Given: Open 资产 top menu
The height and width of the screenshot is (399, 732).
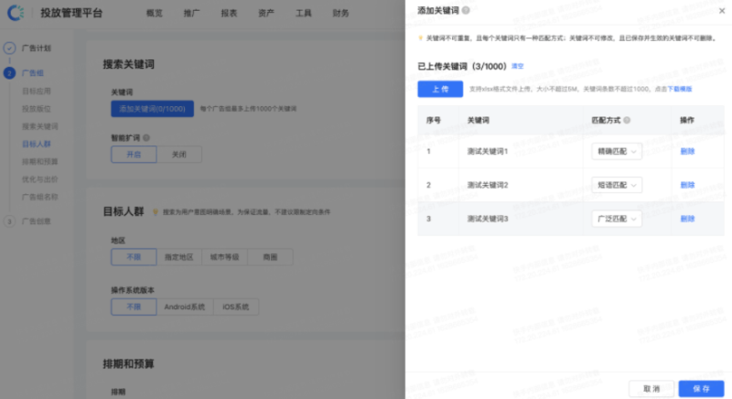Looking at the screenshot, I should coord(266,13).
